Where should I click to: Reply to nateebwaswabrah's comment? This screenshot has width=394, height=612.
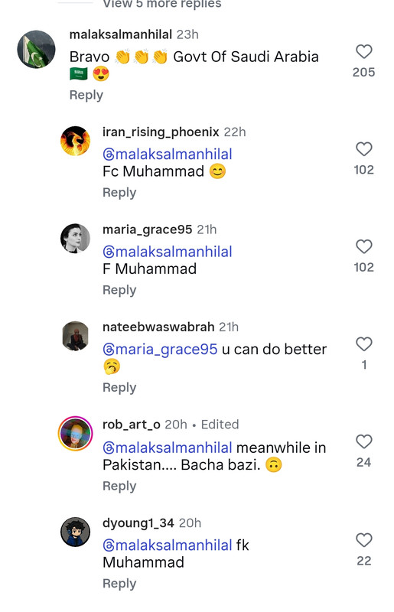click(119, 388)
